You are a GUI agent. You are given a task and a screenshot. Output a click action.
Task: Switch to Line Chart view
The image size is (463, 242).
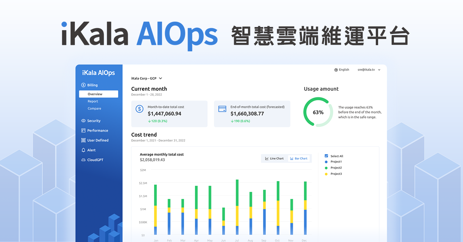coord(274,158)
